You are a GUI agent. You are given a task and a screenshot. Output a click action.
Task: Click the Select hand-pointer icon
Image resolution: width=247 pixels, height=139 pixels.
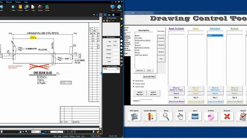pyautogui.click(x=180, y=117)
